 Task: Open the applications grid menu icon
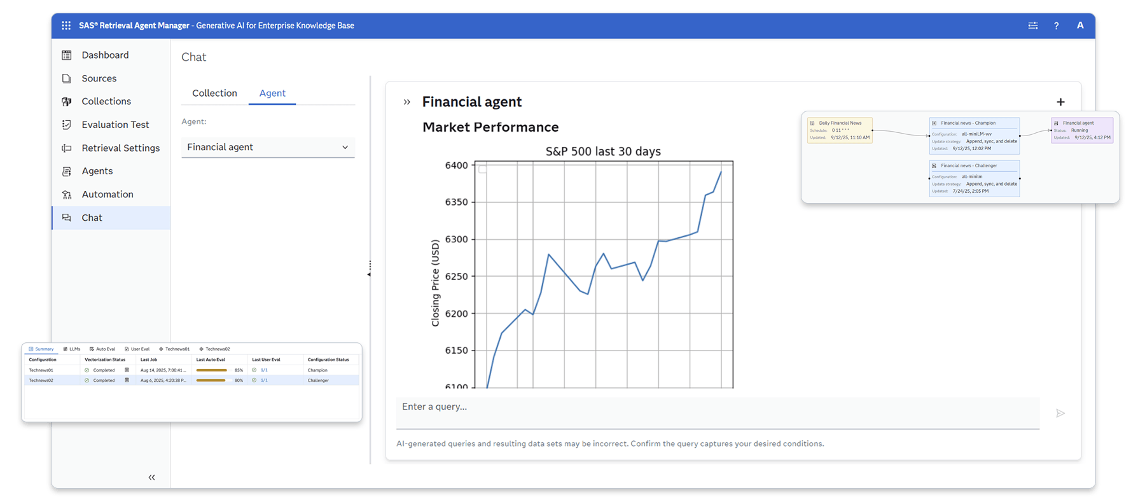pyautogui.click(x=66, y=25)
